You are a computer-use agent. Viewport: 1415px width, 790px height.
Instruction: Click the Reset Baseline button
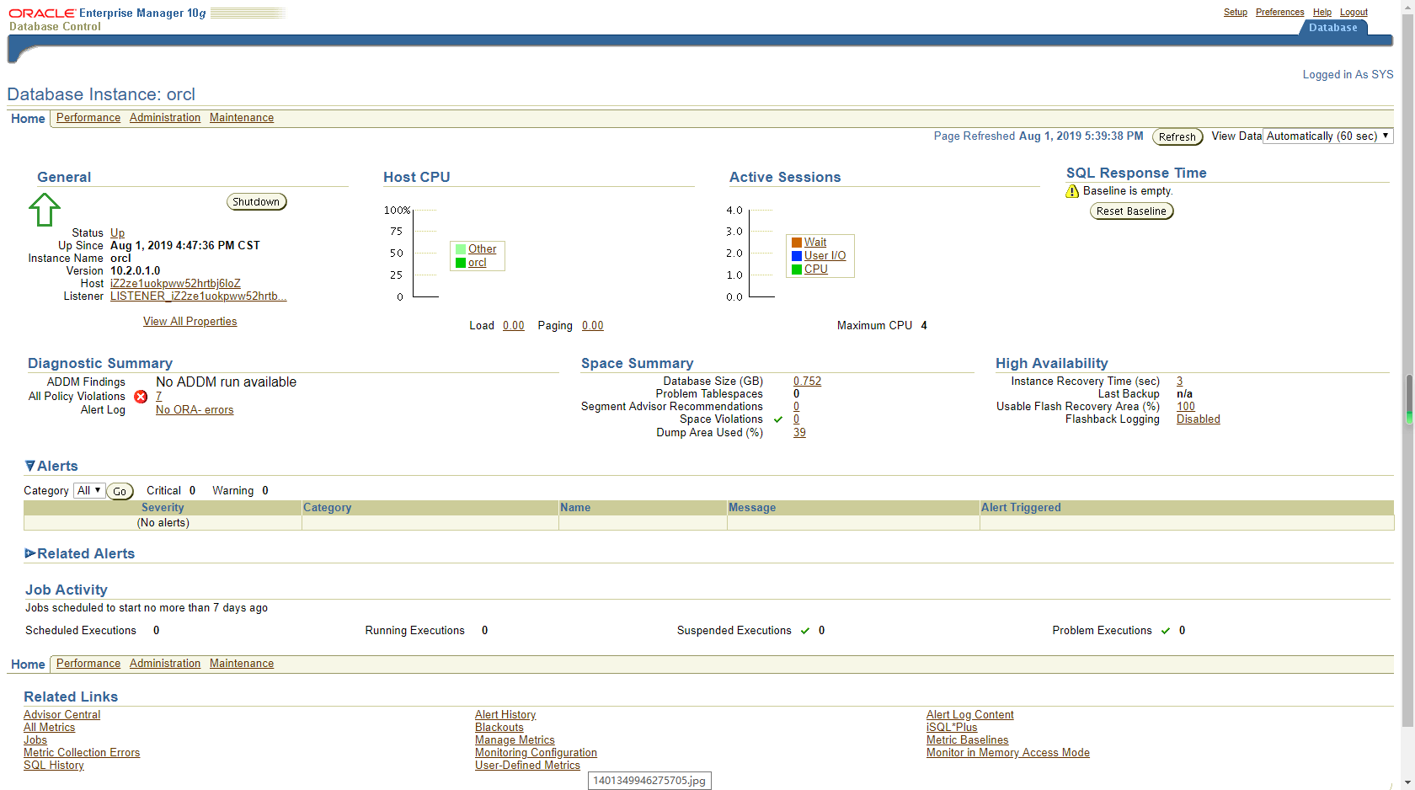click(1131, 211)
